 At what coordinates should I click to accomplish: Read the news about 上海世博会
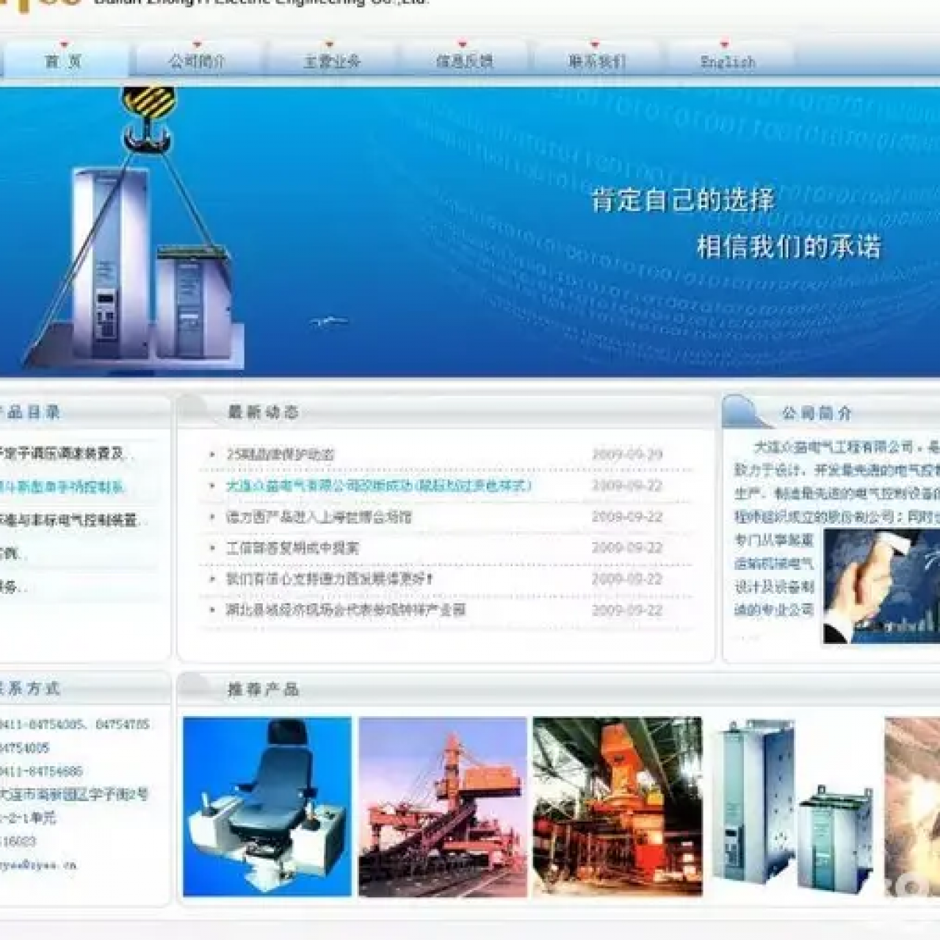tap(319, 518)
